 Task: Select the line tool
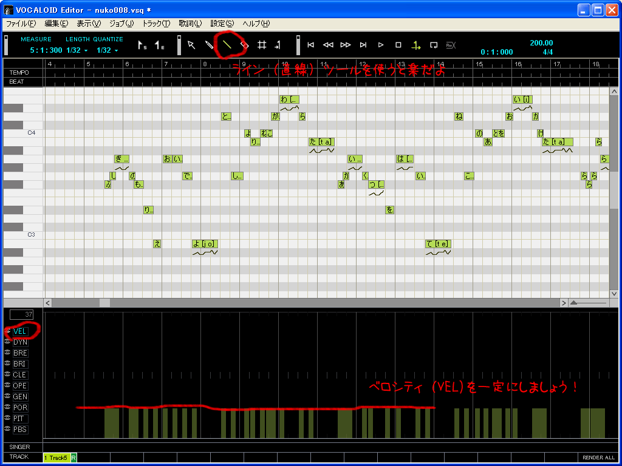pos(227,45)
